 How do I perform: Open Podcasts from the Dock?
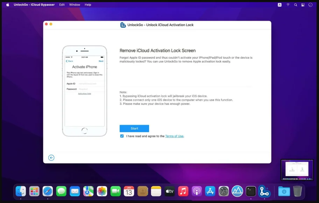coord(197,191)
